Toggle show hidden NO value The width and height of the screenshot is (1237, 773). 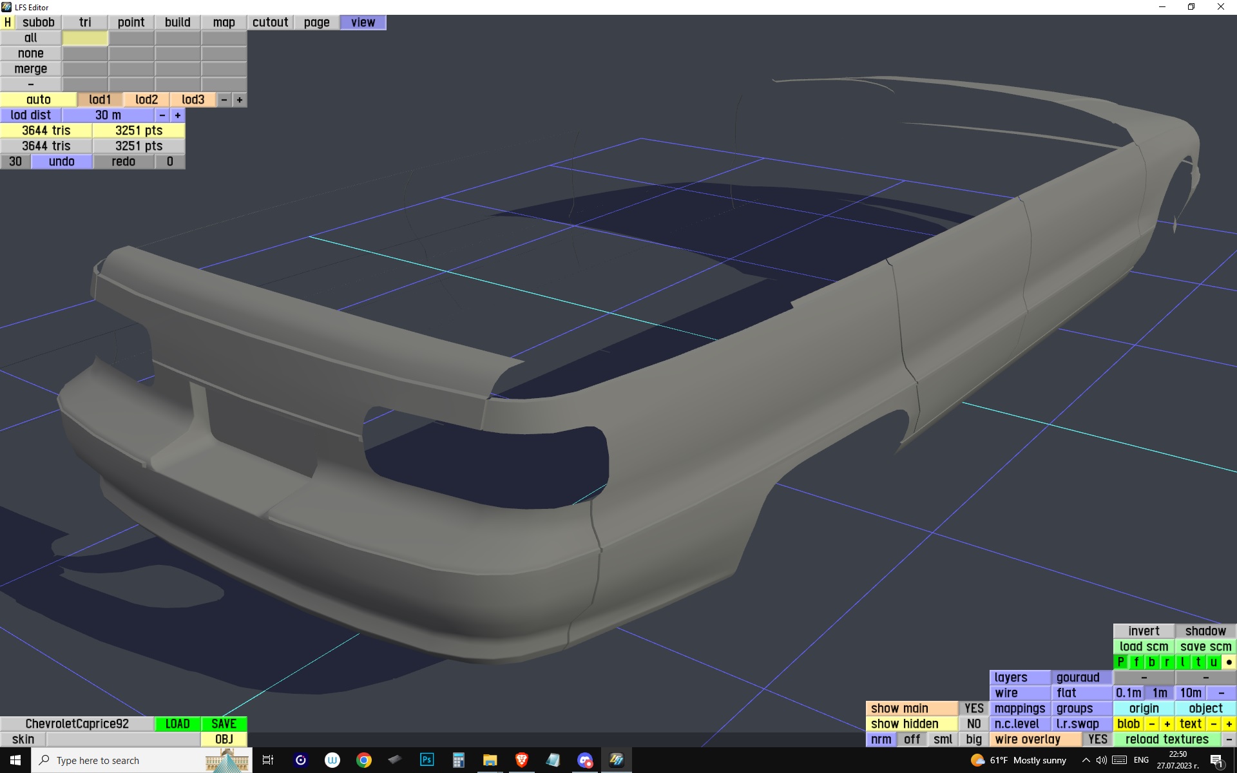(973, 724)
